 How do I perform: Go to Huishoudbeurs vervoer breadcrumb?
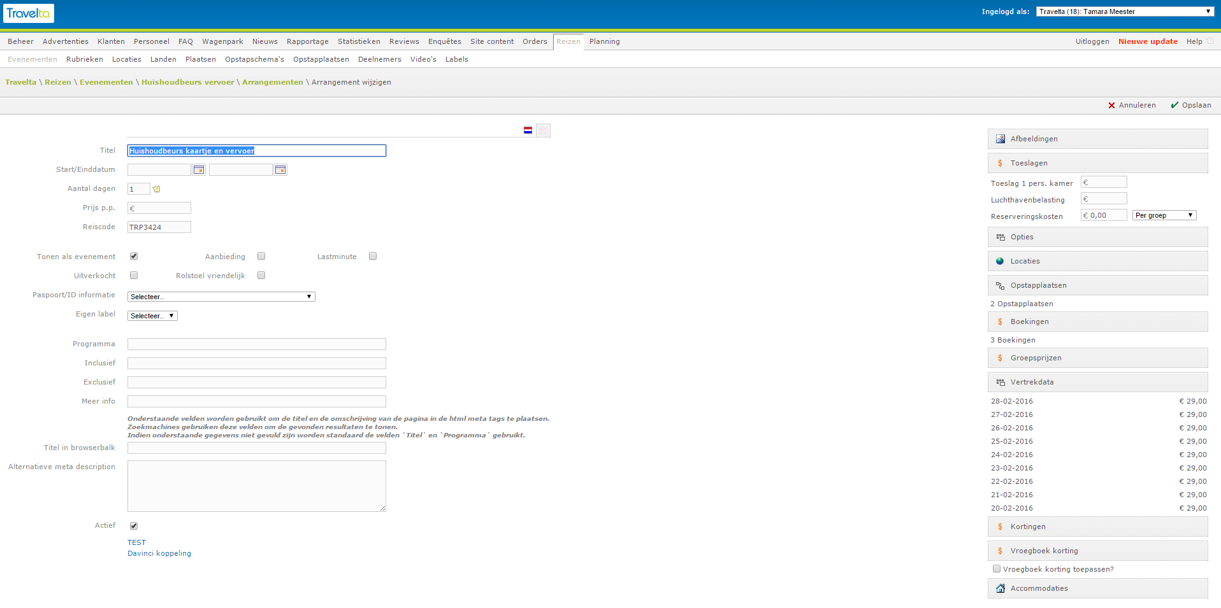click(x=188, y=82)
